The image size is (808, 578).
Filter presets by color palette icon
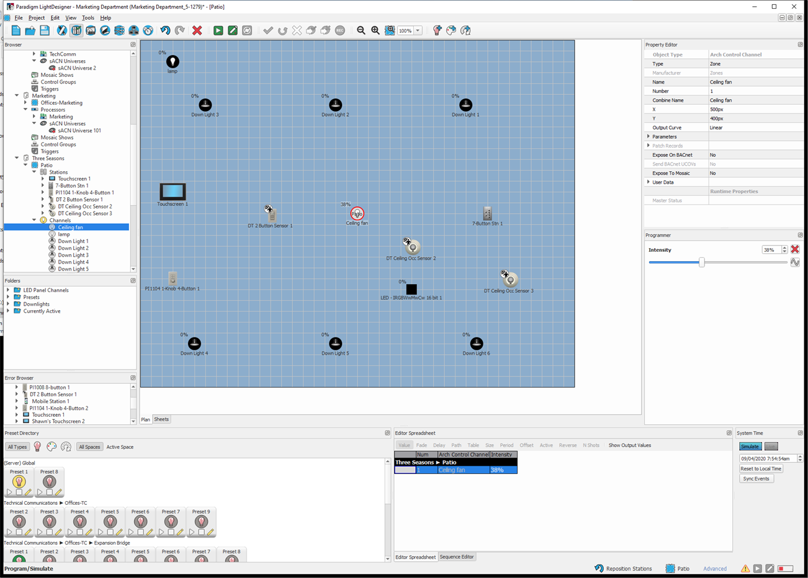click(x=52, y=447)
